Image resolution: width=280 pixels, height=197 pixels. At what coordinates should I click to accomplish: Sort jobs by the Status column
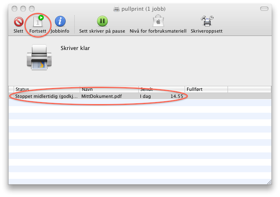tap(45, 89)
